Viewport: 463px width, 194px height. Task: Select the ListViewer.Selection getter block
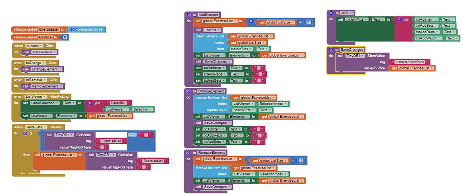pos(130,109)
